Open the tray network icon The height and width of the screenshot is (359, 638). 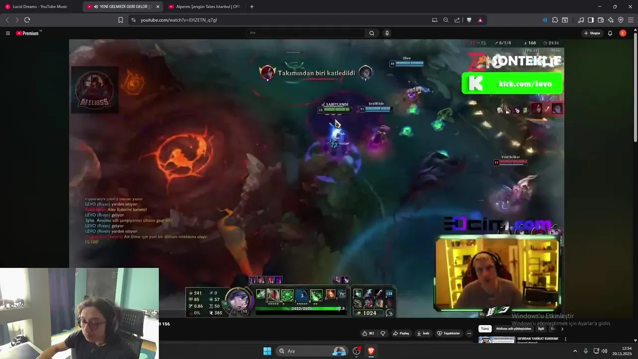click(x=596, y=351)
